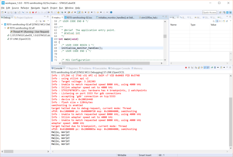Image resolution: width=233 pixels, height=157 pixels.
Task: Open the Variables view menu triangle
Action: (231, 21)
